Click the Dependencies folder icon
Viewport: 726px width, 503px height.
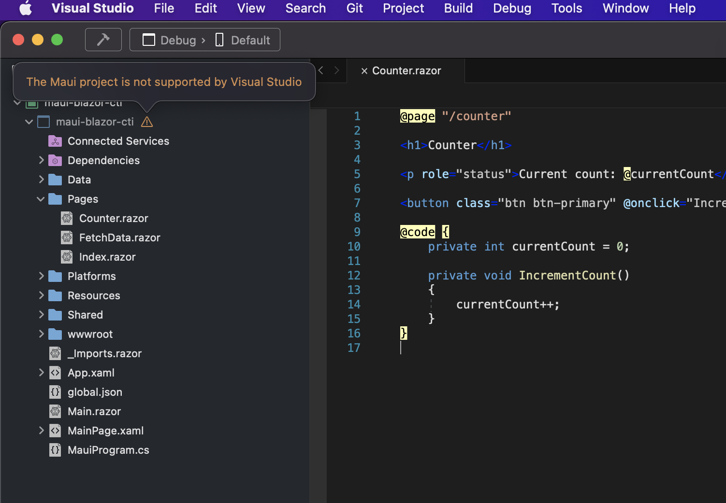55,160
